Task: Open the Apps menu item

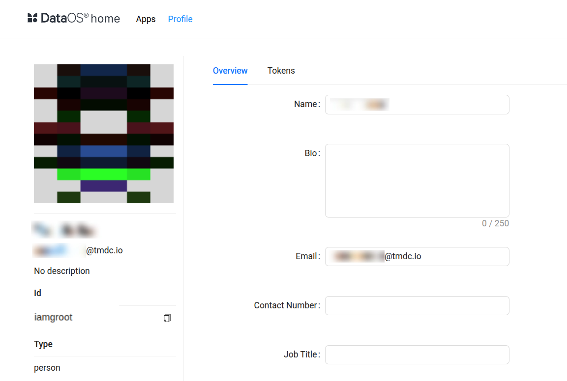Action: (146, 19)
